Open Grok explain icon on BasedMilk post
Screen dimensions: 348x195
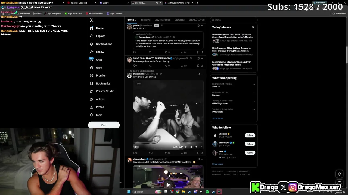[198, 74]
